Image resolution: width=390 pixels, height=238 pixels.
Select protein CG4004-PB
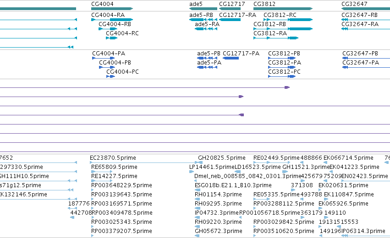click(115, 63)
